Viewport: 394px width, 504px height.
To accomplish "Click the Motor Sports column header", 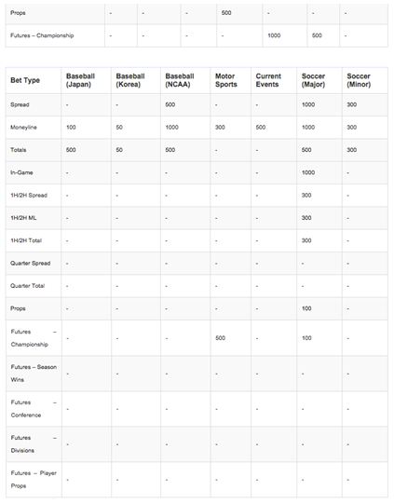I will click(x=226, y=80).
